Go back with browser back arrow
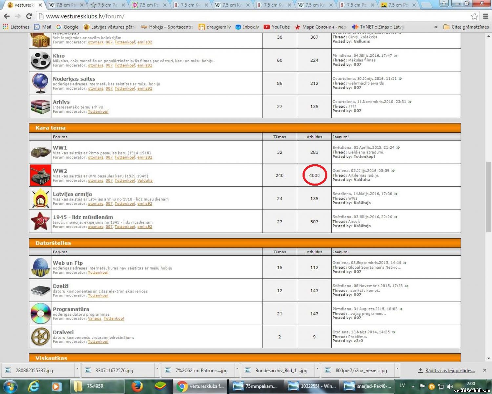Image resolution: width=492 pixels, height=394 pixels. (x=7, y=16)
